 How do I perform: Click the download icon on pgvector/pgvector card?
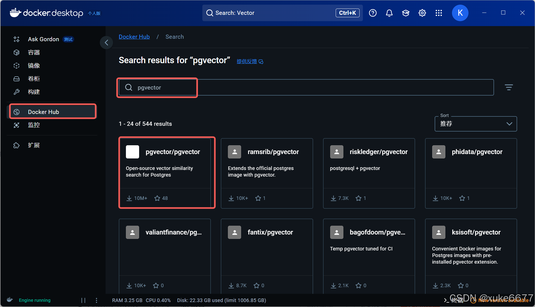click(129, 198)
